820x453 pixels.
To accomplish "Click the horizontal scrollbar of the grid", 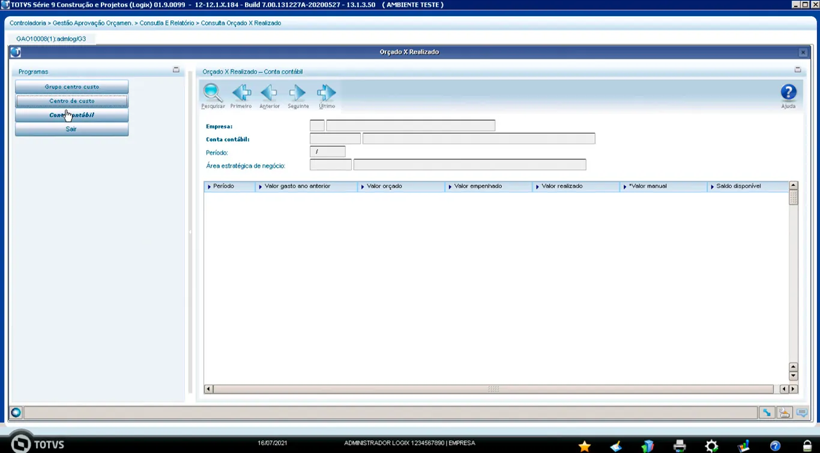I will click(x=493, y=389).
